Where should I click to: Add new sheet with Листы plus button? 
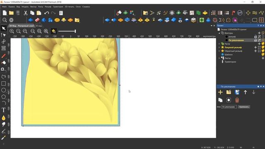(263, 58)
